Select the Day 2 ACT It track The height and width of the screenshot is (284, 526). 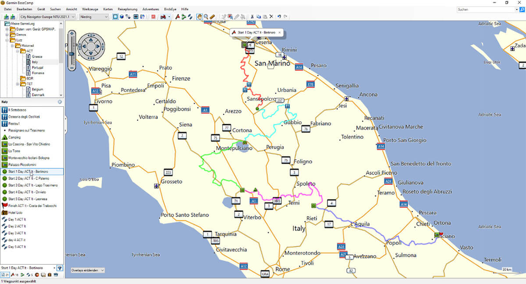17,226
